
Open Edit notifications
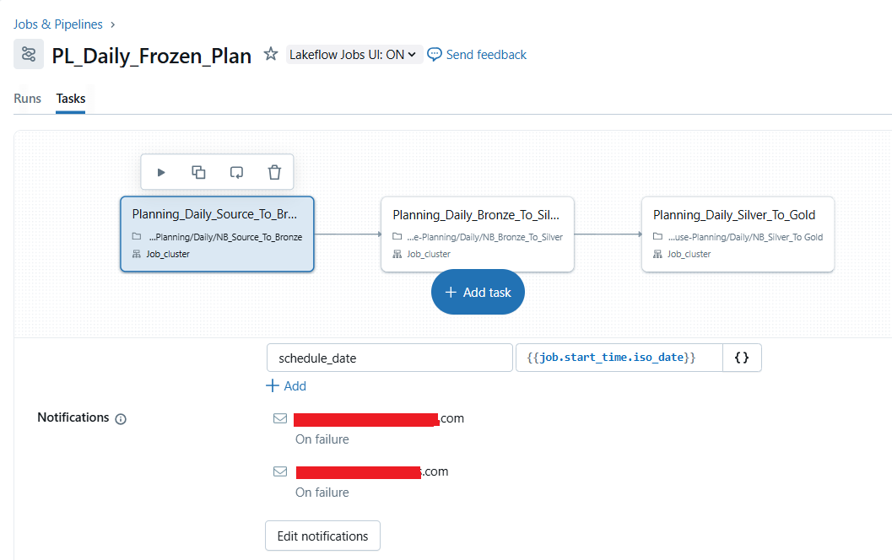click(322, 536)
